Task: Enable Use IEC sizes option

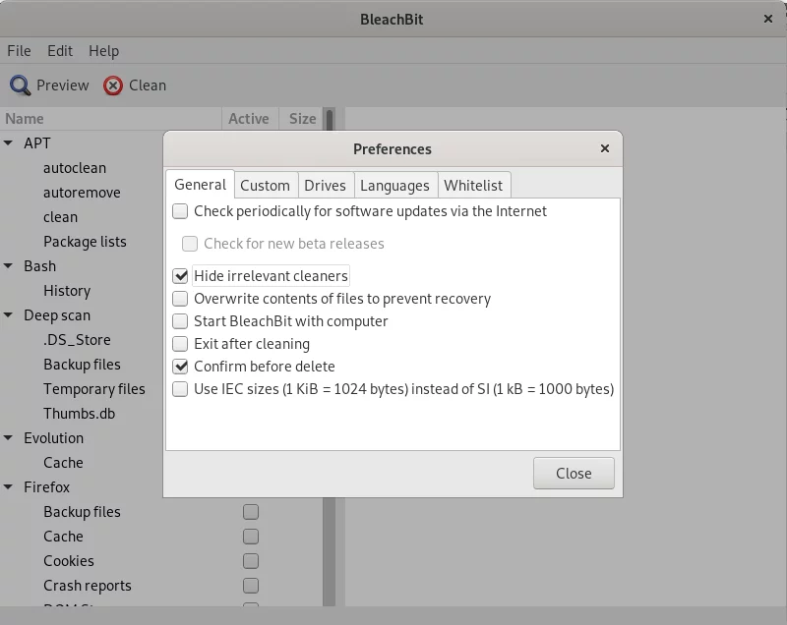Action: (180, 389)
